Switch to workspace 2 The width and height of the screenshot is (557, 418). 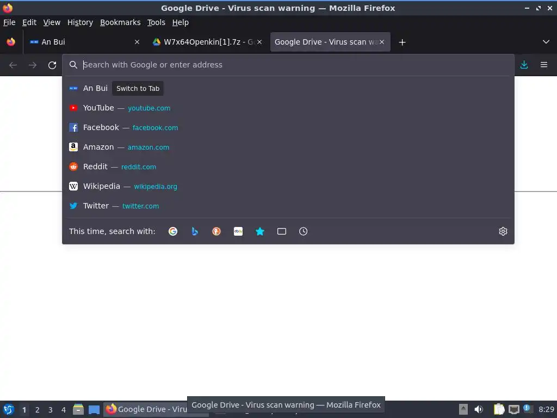(x=38, y=410)
